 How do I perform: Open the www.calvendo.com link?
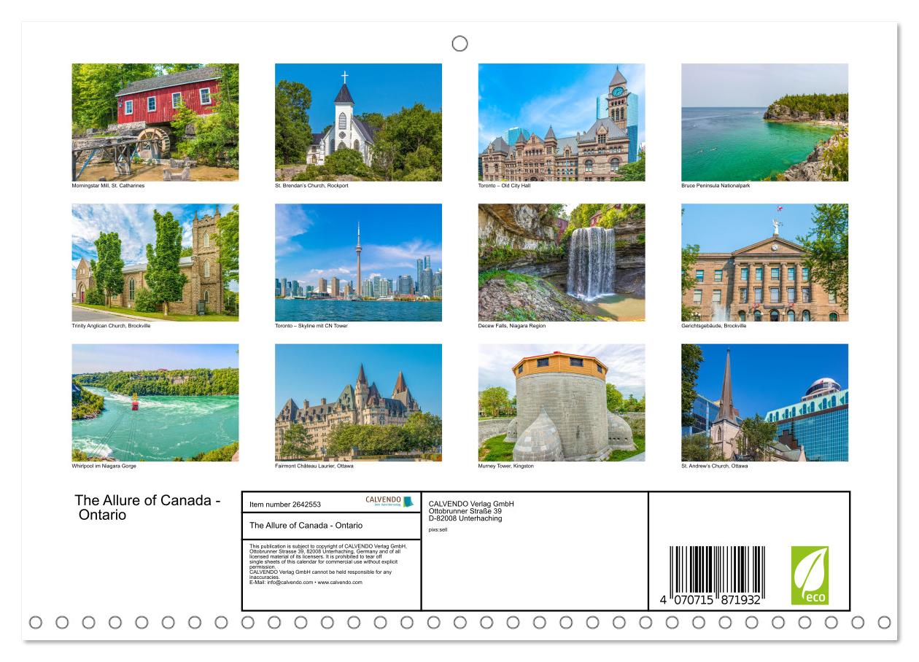pos(340,583)
